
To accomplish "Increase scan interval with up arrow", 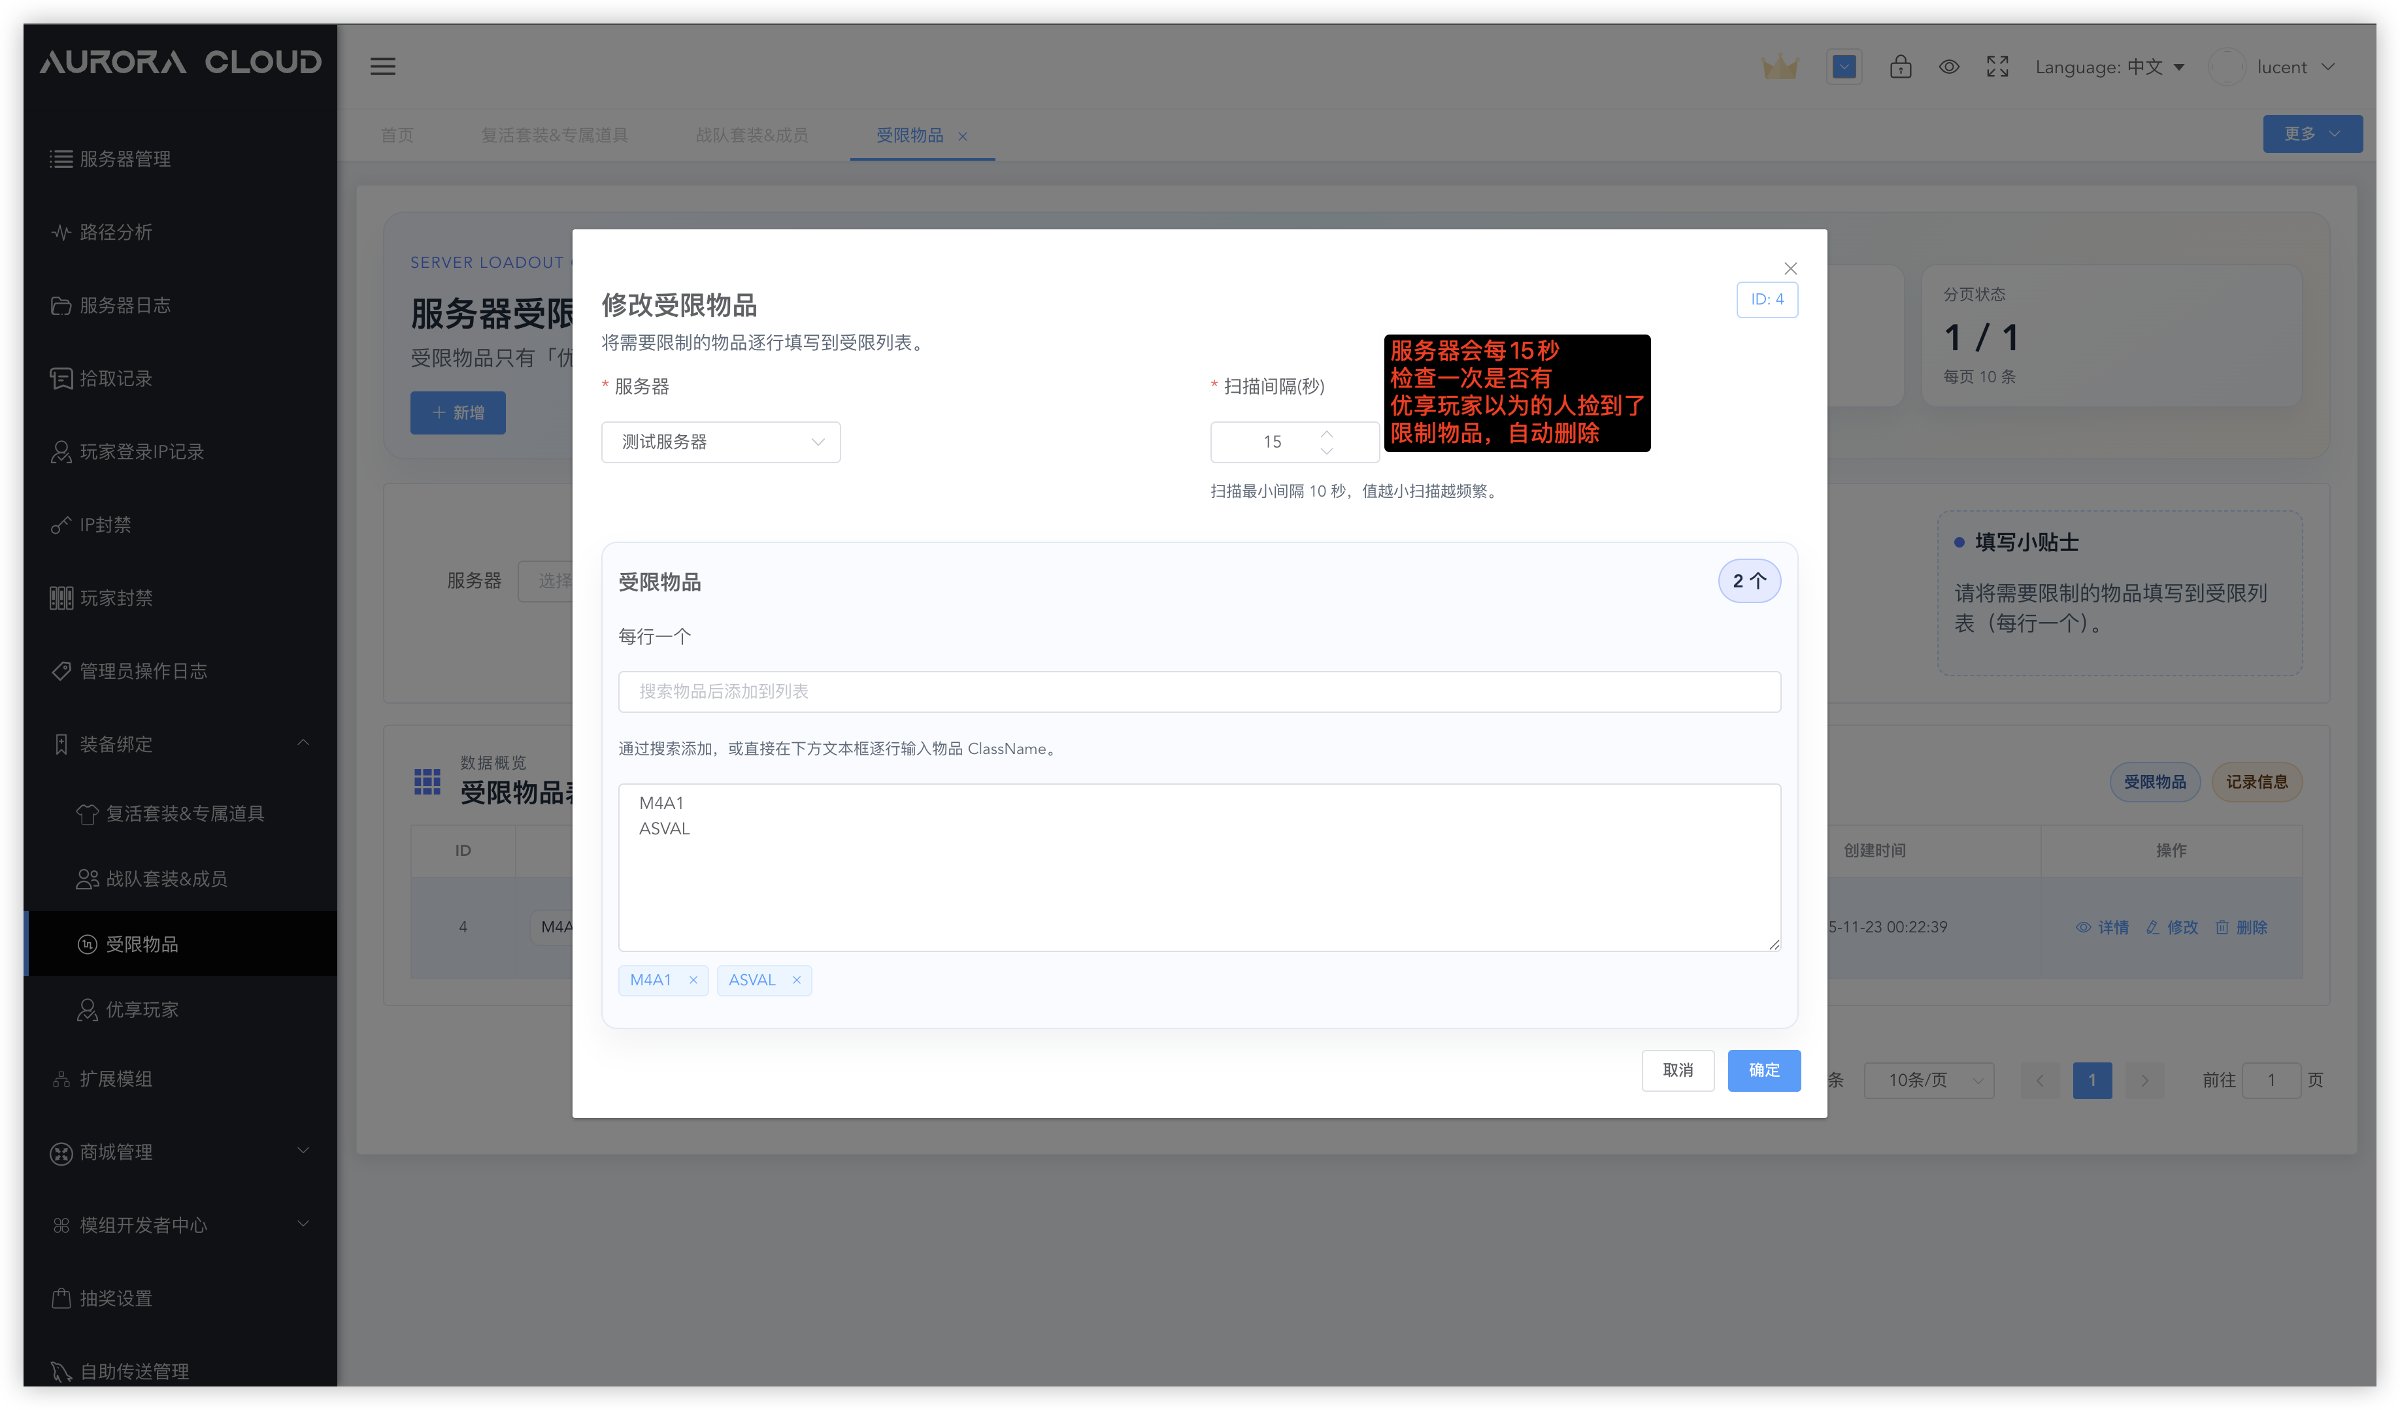I will click(1327, 433).
